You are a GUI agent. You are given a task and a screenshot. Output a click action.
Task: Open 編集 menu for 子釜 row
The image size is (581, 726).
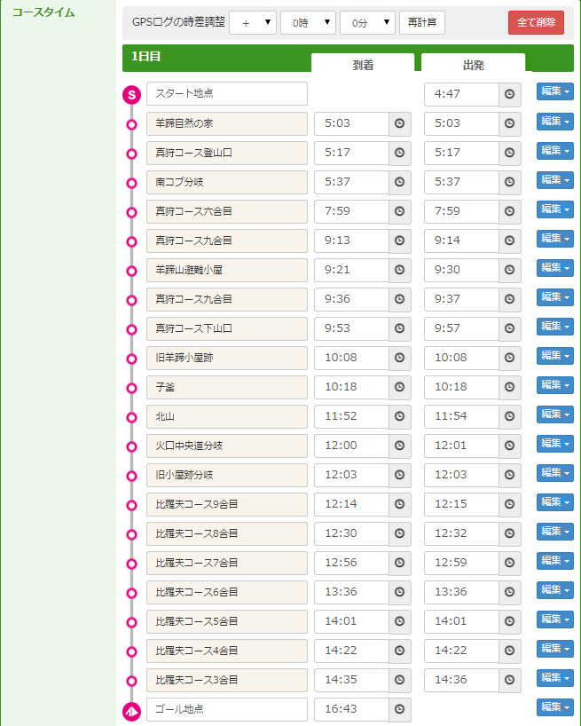click(554, 384)
